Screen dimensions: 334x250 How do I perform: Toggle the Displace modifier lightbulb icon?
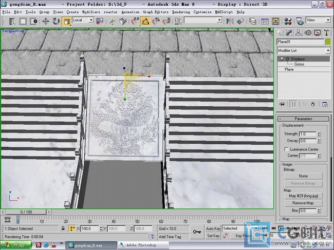[x=282, y=59]
